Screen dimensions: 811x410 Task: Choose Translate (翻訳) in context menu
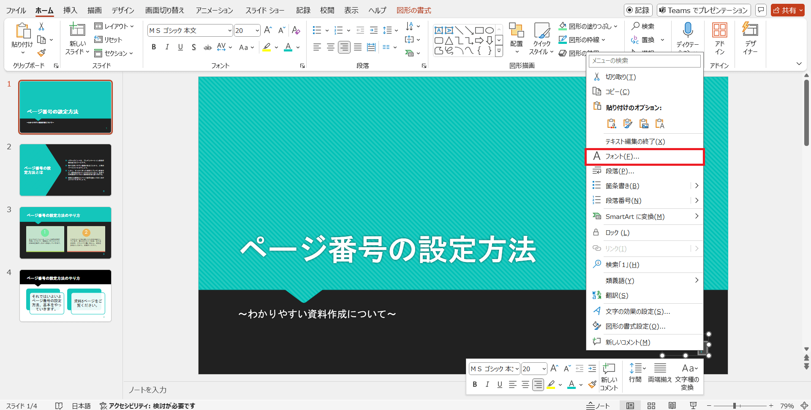[645, 296]
